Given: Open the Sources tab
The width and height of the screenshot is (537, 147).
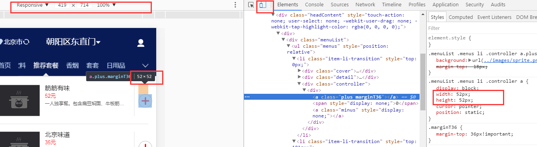Looking at the screenshot, I should tap(340, 5).
